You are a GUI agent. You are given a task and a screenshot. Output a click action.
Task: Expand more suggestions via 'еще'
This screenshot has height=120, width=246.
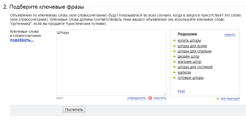pos(181,91)
